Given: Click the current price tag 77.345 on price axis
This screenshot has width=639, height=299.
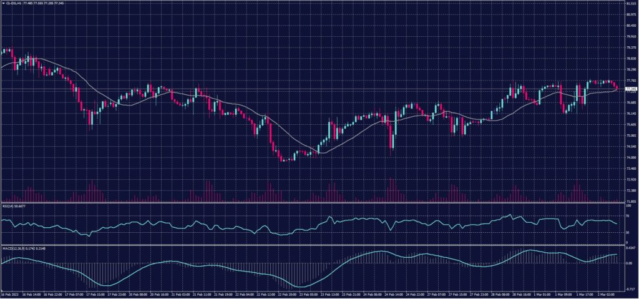Looking at the screenshot, I should (x=630, y=89).
